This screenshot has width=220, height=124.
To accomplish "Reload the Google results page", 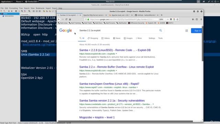I will (66, 19).
